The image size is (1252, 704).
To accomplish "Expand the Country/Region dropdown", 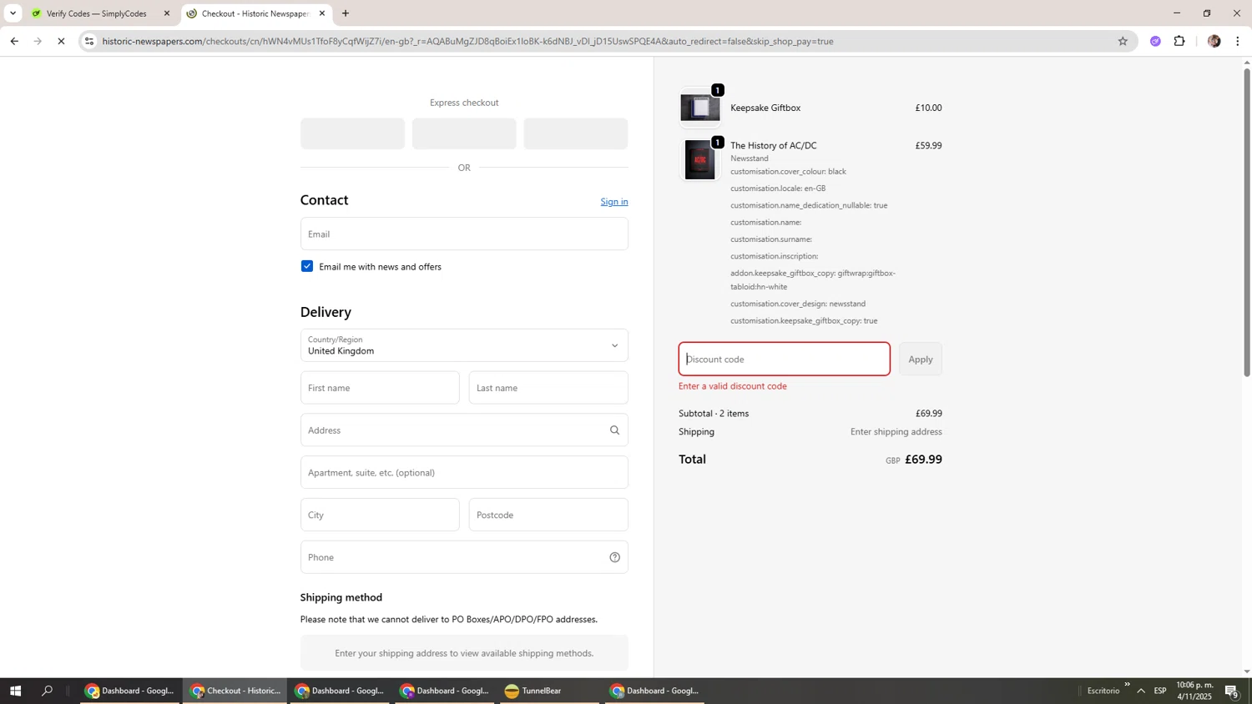I will 463,345.
